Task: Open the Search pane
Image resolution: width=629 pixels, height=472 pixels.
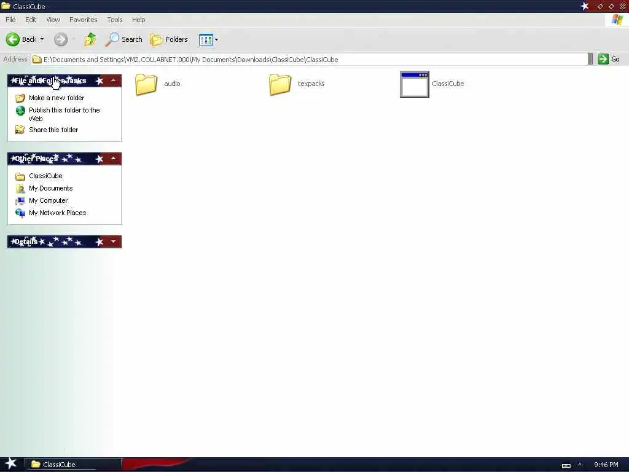Action: click(x=123, y=39)
